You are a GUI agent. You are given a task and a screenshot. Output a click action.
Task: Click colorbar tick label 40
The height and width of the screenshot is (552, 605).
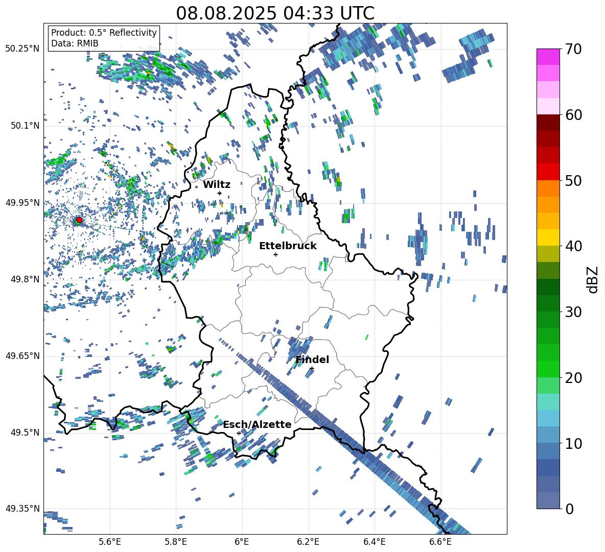573,246
